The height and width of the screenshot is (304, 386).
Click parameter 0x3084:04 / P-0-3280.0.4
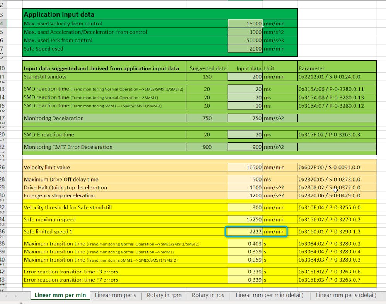pos(329,252)
